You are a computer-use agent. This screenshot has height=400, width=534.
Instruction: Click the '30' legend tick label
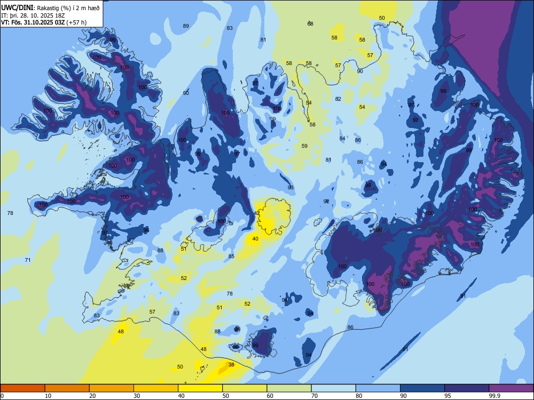137,396
